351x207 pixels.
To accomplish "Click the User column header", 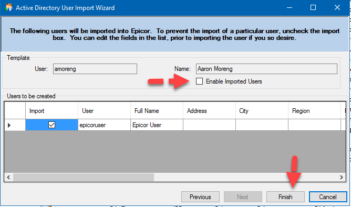I will click(105, 110).
